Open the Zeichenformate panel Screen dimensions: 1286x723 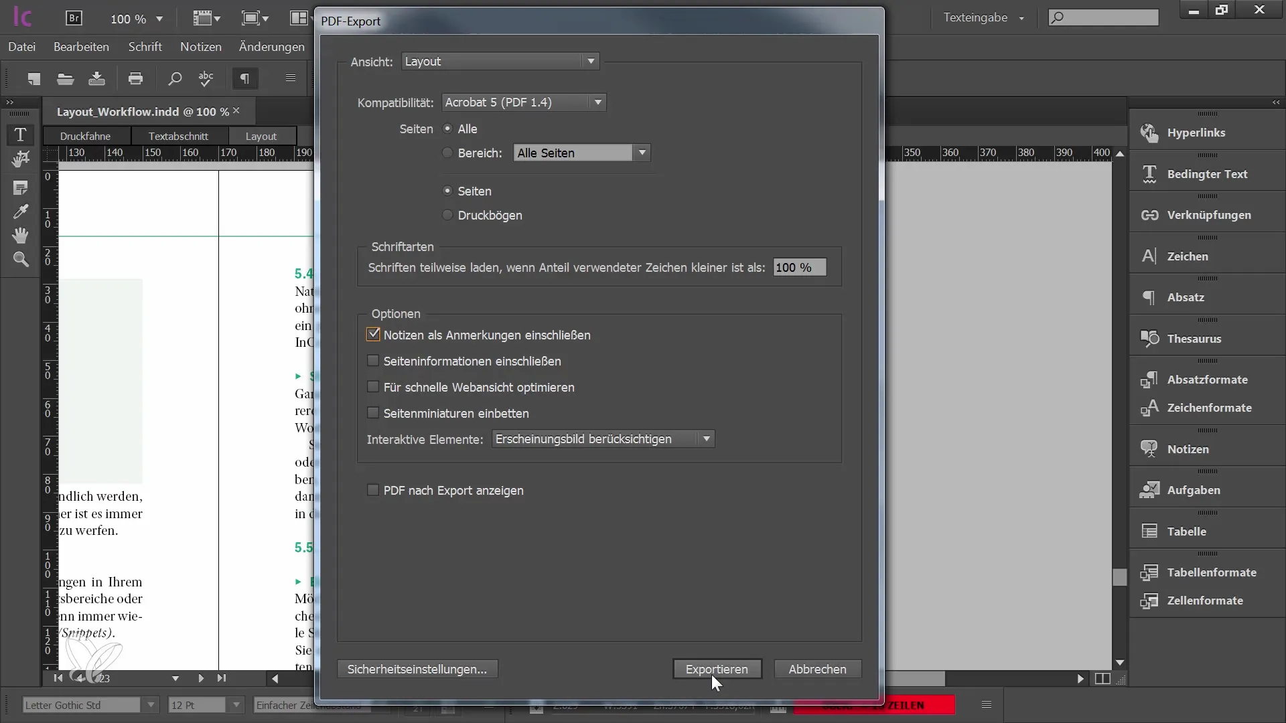(1209, 407)
